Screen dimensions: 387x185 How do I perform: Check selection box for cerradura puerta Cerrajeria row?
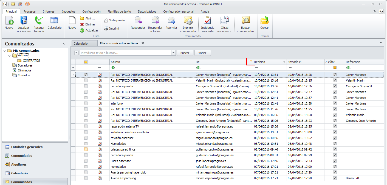[x=86, y=86]
